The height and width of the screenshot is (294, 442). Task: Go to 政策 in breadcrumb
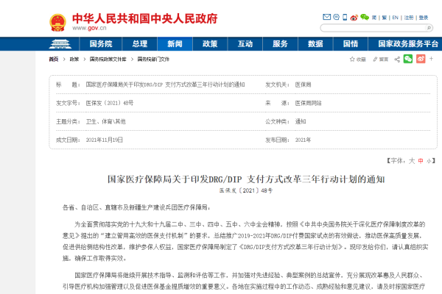[x=74, y=59]
